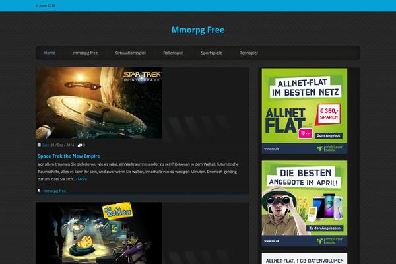The image size is (396, 264).
Task: Open the mmorpg free menu item
Action: click(x=85, y=53)
